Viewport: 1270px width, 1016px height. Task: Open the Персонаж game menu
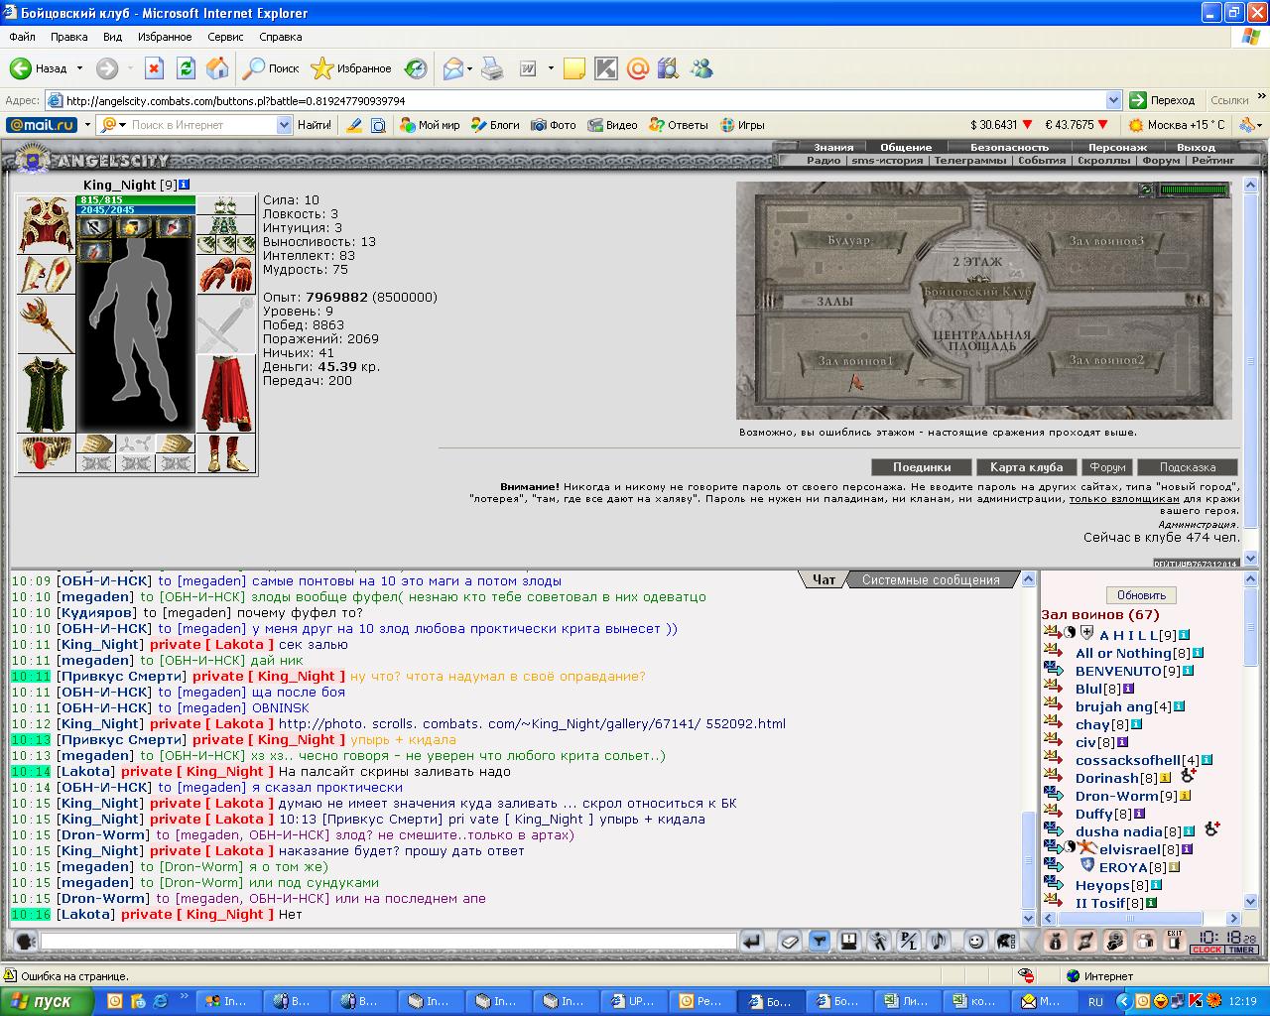1117,147
